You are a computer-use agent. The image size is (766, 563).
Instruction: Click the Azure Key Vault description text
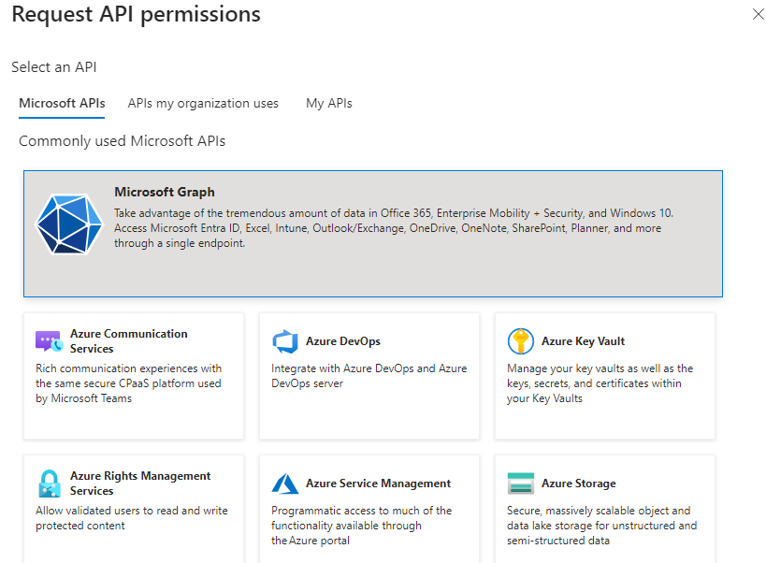pos(599,383)
